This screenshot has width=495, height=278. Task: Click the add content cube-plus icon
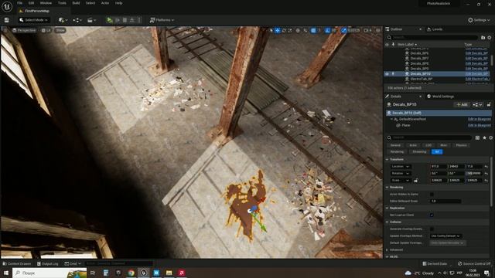coord(62,20)
